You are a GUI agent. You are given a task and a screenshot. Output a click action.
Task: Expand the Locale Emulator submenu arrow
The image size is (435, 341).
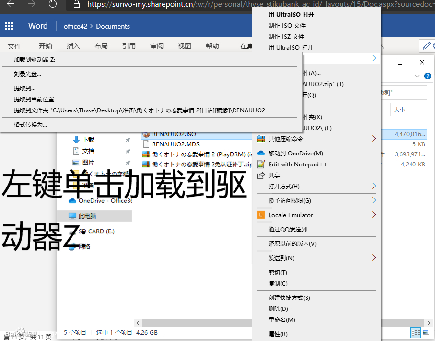pos(374,215)
